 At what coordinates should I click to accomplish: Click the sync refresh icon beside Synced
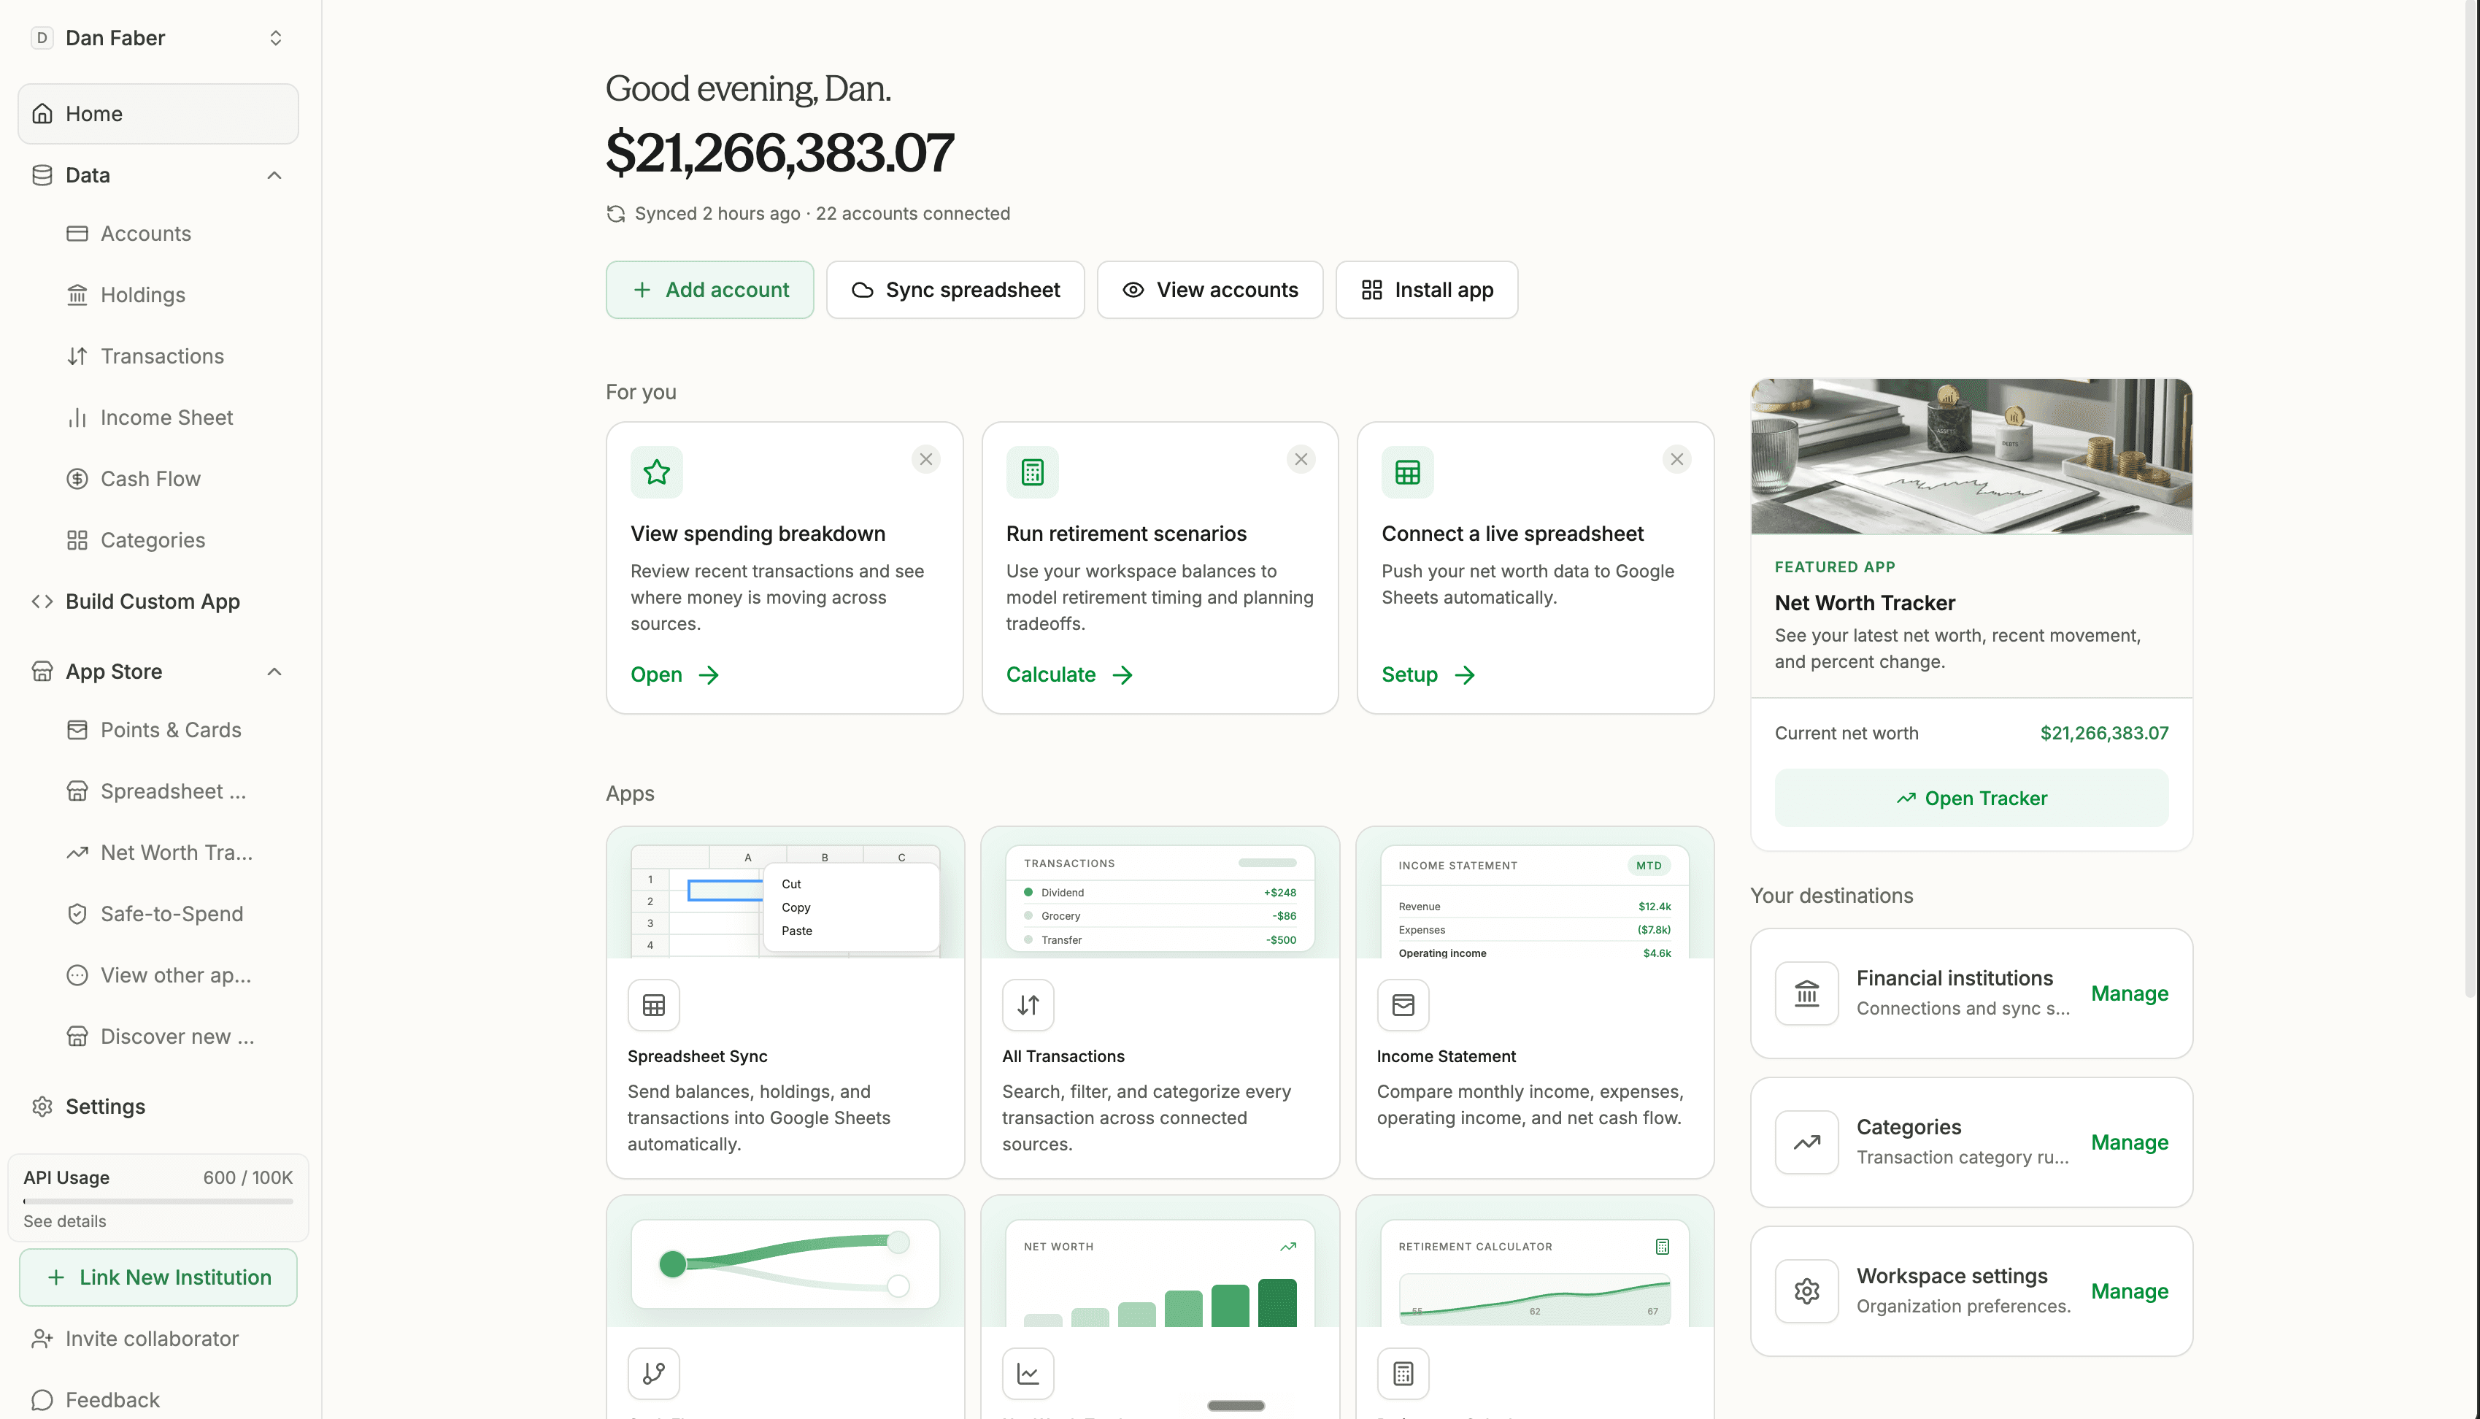(616, 215)
